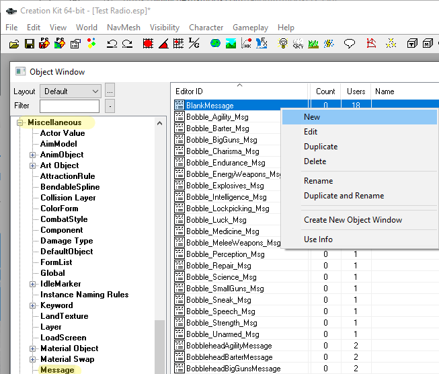The image size is (439, 374).
Task: Click the FX effects toolbar icon
Action: click(x=262, y=43)
